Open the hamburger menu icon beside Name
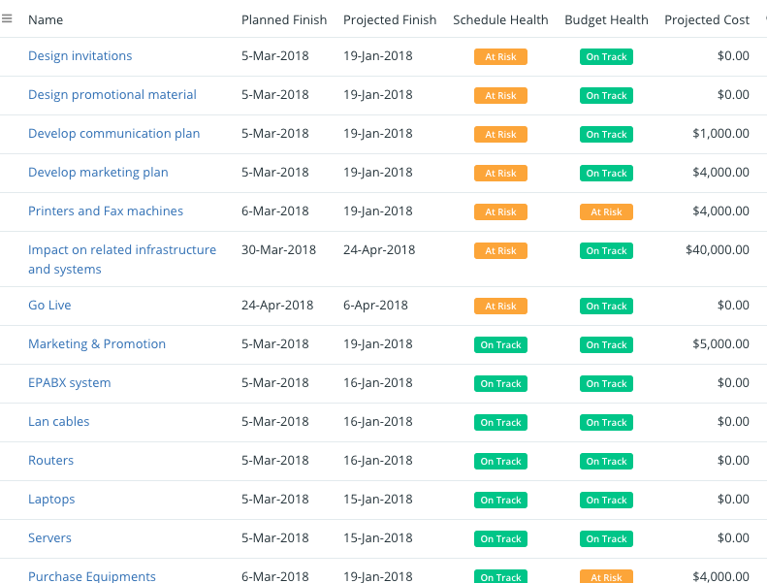Screen dimensions: 767x583 point(7,18)
